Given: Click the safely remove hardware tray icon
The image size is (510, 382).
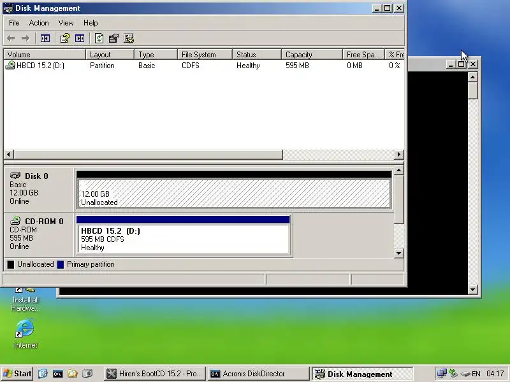Looking at the screenshot, I should (x=453, y=374).
